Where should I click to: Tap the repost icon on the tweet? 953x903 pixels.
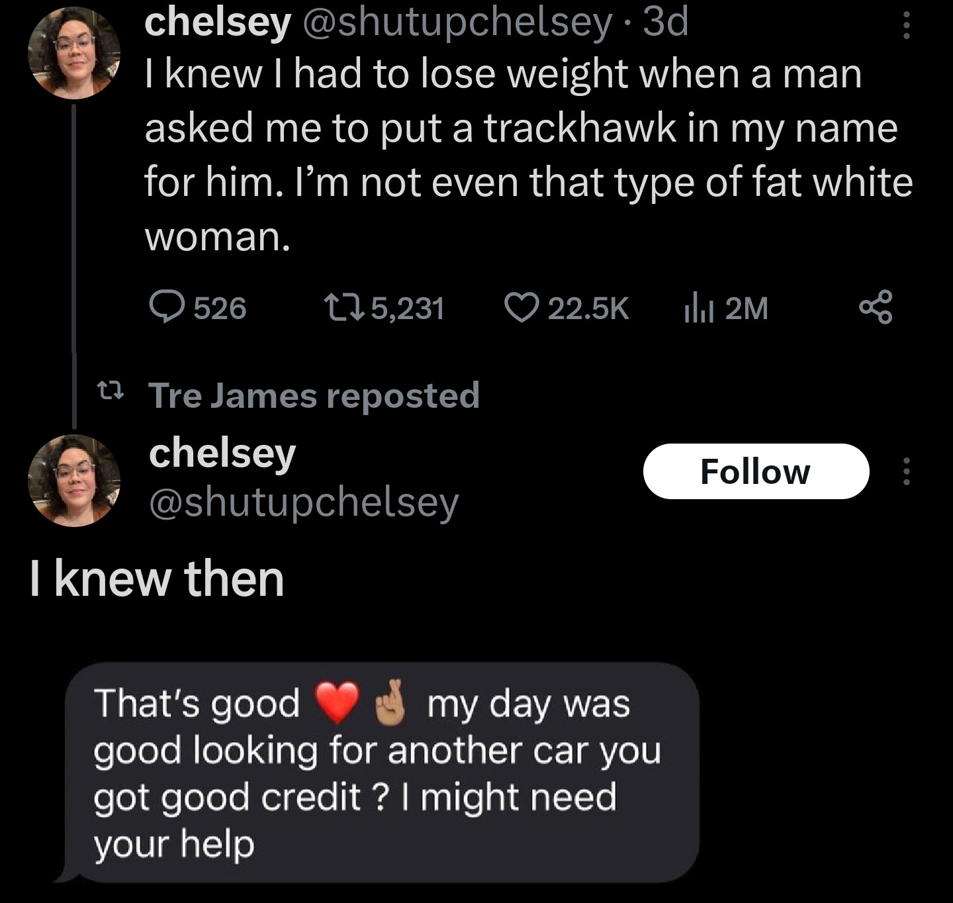[x=343, y=307]
